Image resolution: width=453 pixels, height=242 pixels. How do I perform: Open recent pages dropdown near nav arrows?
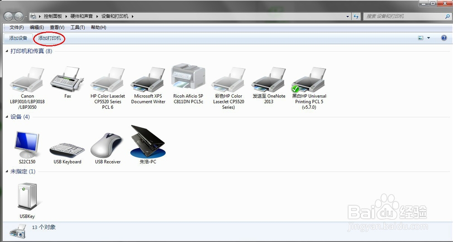click(26, 16)
